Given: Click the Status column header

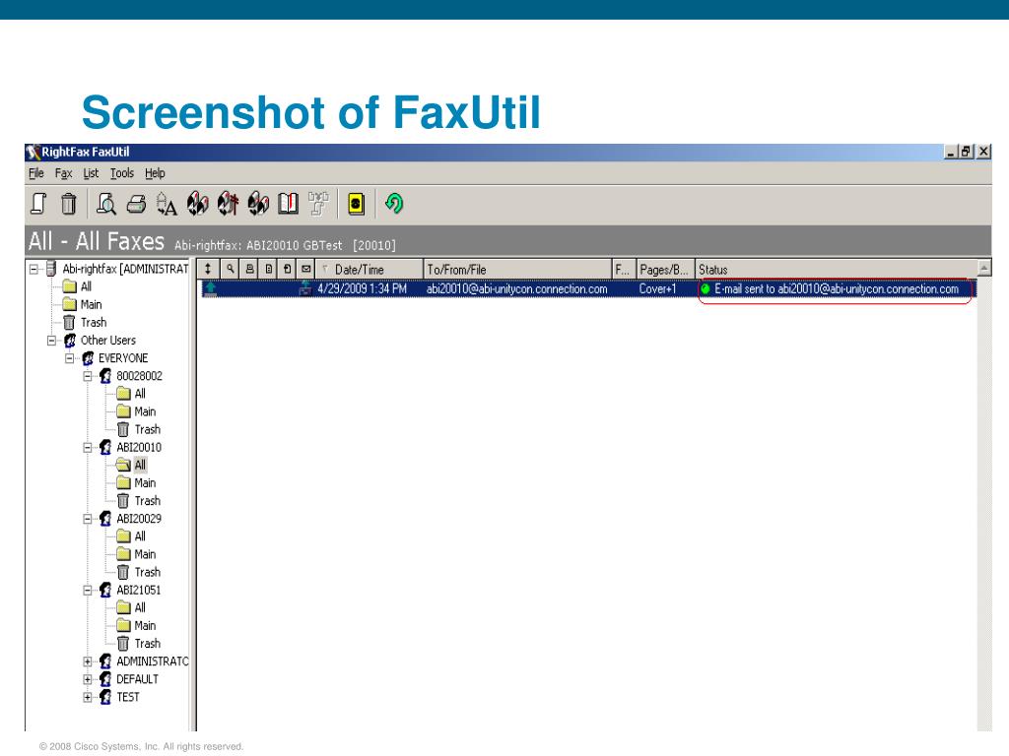Looking at the screenshot, I should (836, 269).
